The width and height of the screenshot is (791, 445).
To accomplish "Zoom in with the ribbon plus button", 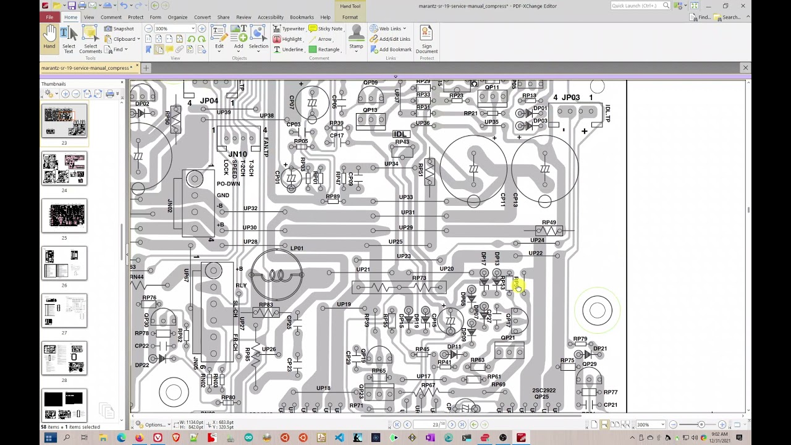I will [201, 28].
